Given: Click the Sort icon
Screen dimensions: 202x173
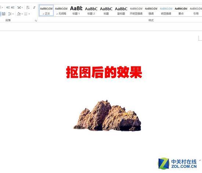Looking at the screenshot, I should 28,7.
